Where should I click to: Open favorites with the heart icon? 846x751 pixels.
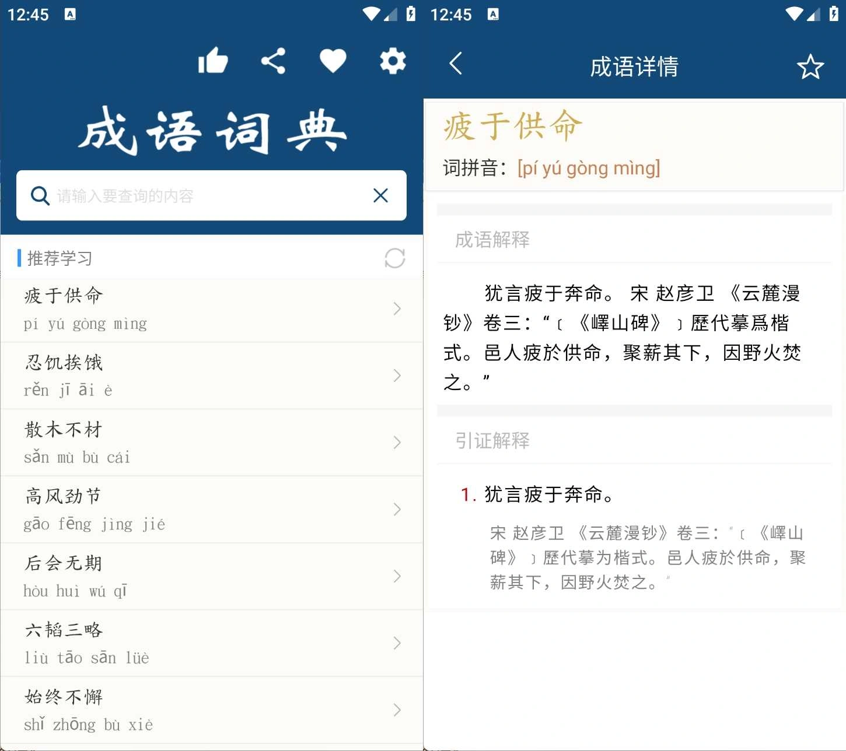[333, 61]
